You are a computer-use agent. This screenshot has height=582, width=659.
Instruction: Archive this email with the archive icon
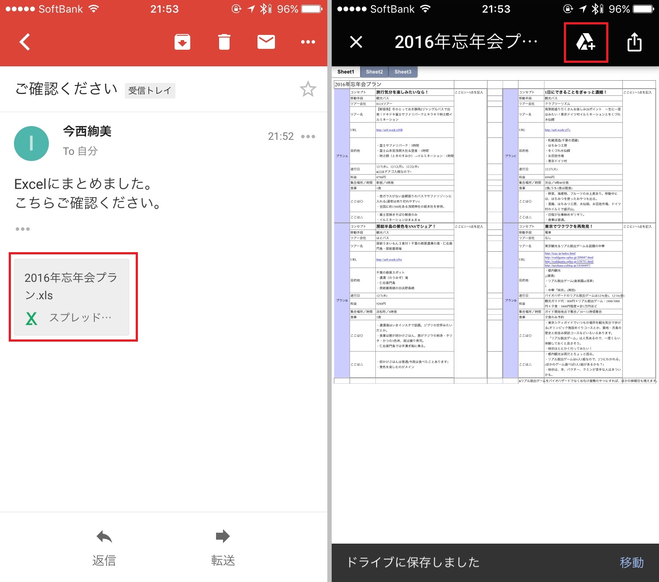[x=182, y=42]
